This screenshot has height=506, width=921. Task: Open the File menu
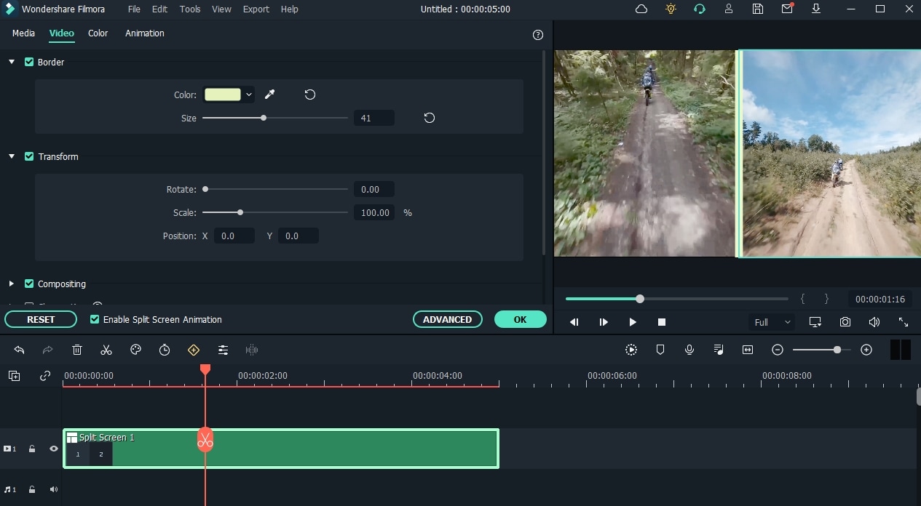[134, 9]
